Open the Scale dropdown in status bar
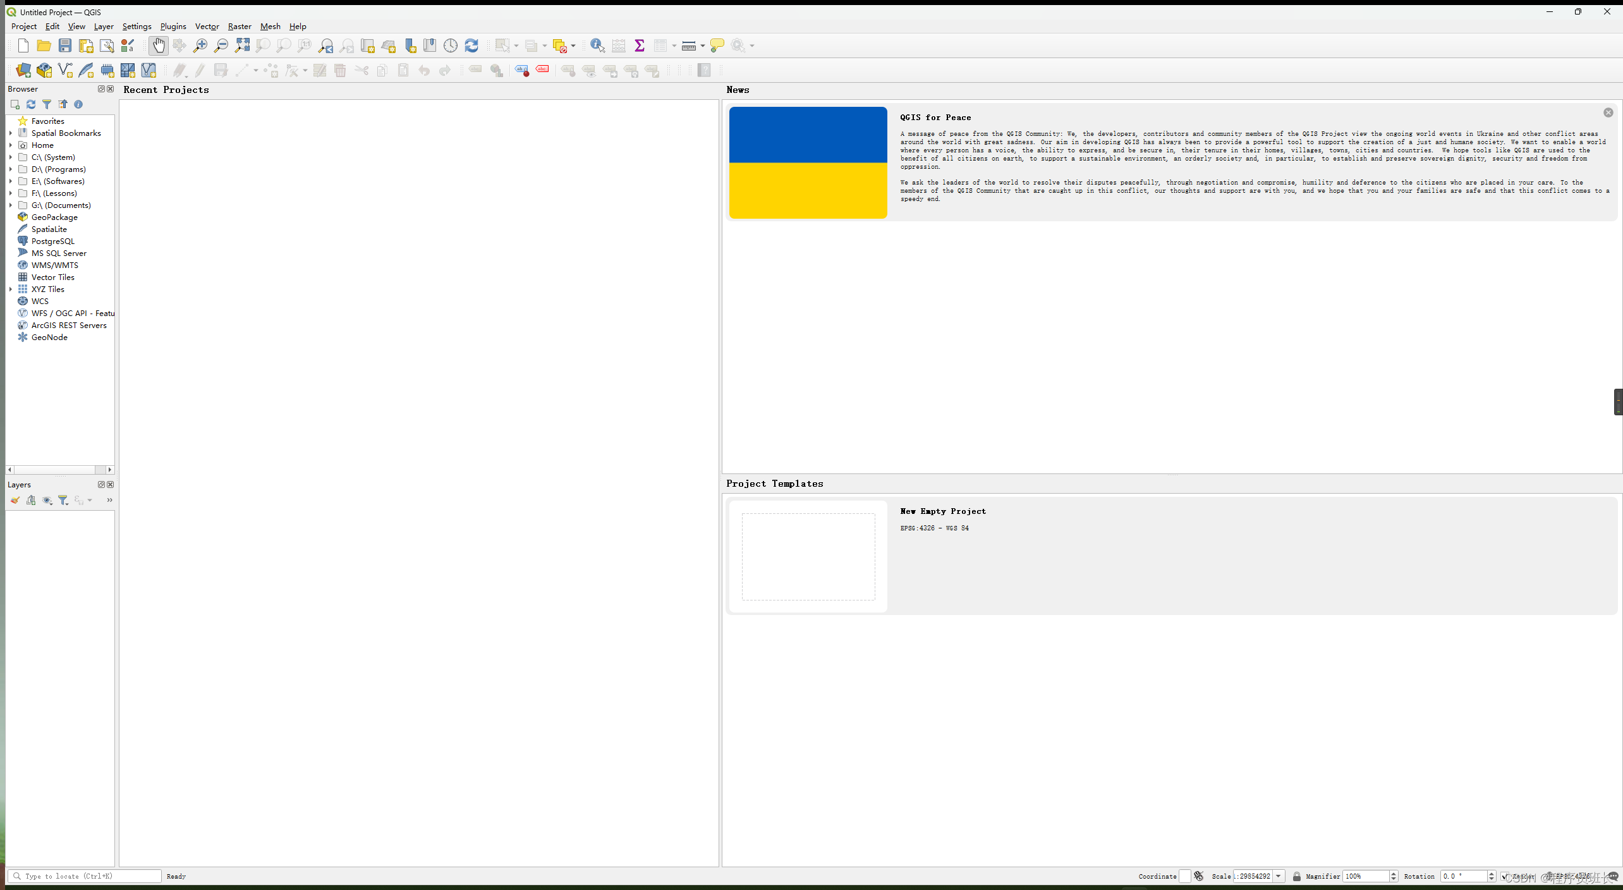The width and height of the screenshot is (1623, 890). 1279,876
